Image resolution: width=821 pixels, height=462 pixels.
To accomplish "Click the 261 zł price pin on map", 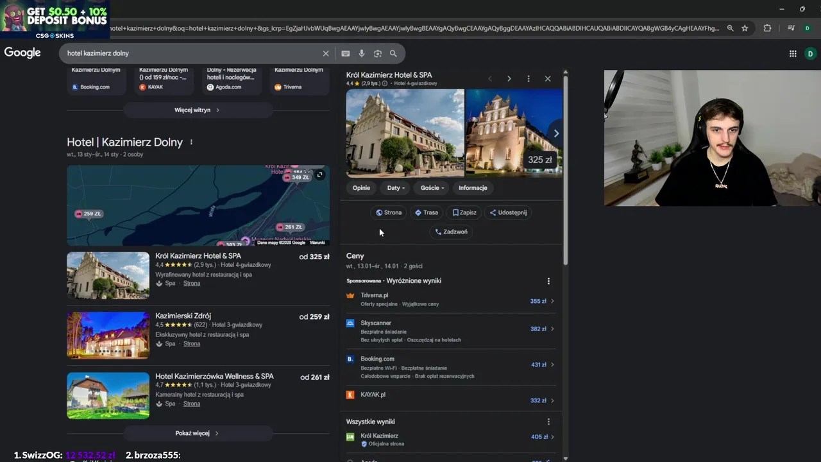I will point(289,227).
